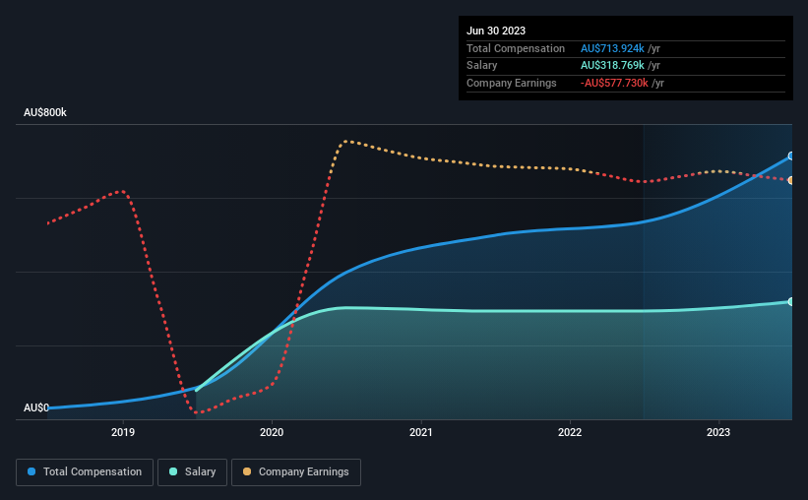This screenshot has height=500, width=808.
Task: Click the 2022 x-axis label
Action: pyautogui.click(x=570, y=432)
